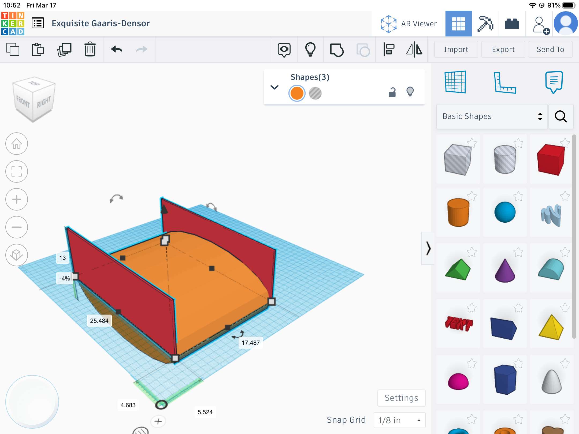Toggle the lock editing padlock
This screenshot has height=434, width=579.
(392, 92)
